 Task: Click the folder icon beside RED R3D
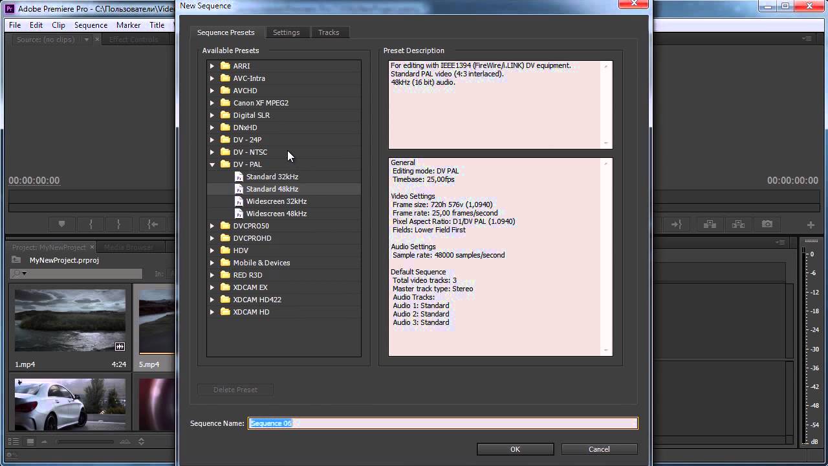(225, 275)
